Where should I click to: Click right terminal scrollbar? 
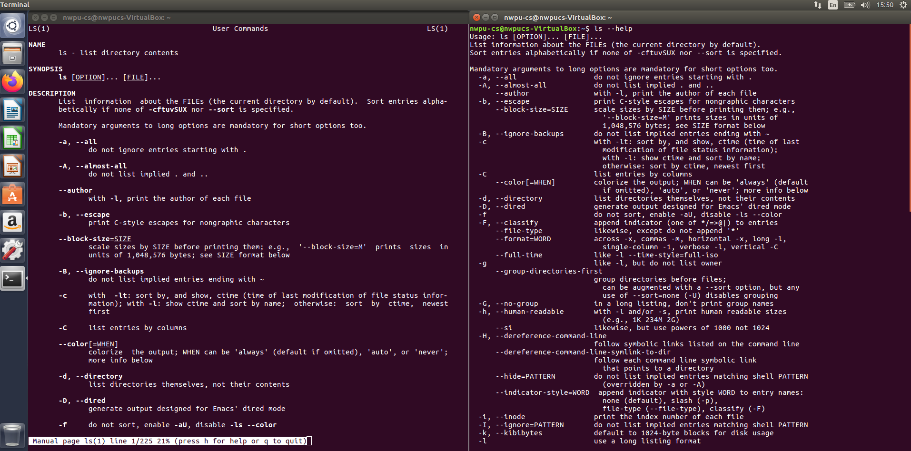910,119
